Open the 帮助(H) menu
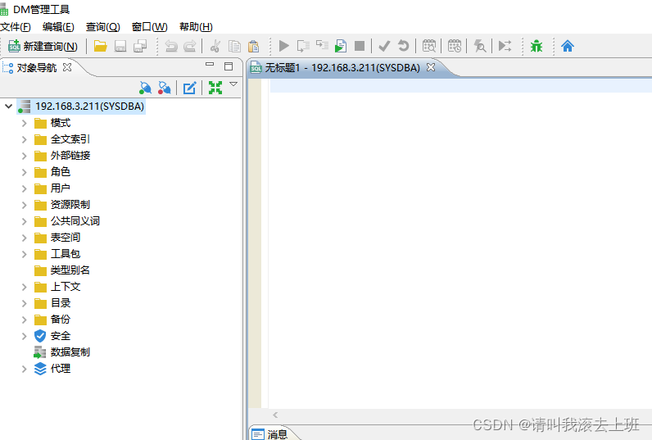The height and width of the screenshot is (440, 652). click(x=196, y=27)
